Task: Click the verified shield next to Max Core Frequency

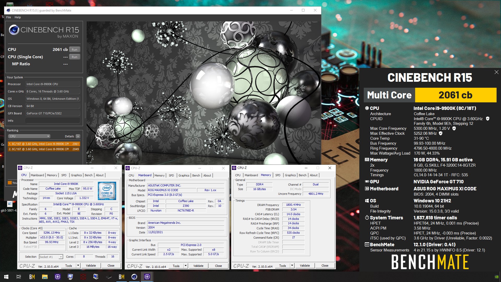Action: pyautogui.click(x=454, y=128)
